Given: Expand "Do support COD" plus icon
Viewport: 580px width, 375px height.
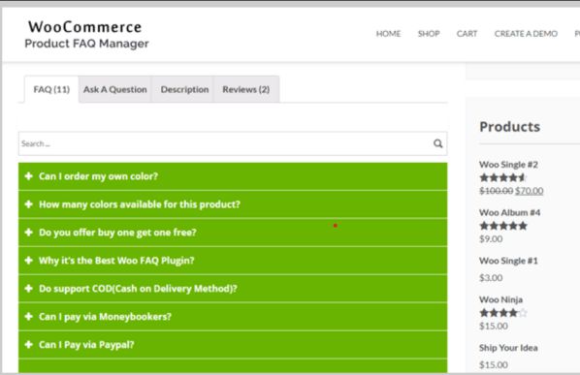Looking at the screenshot, I should point(28,289).
